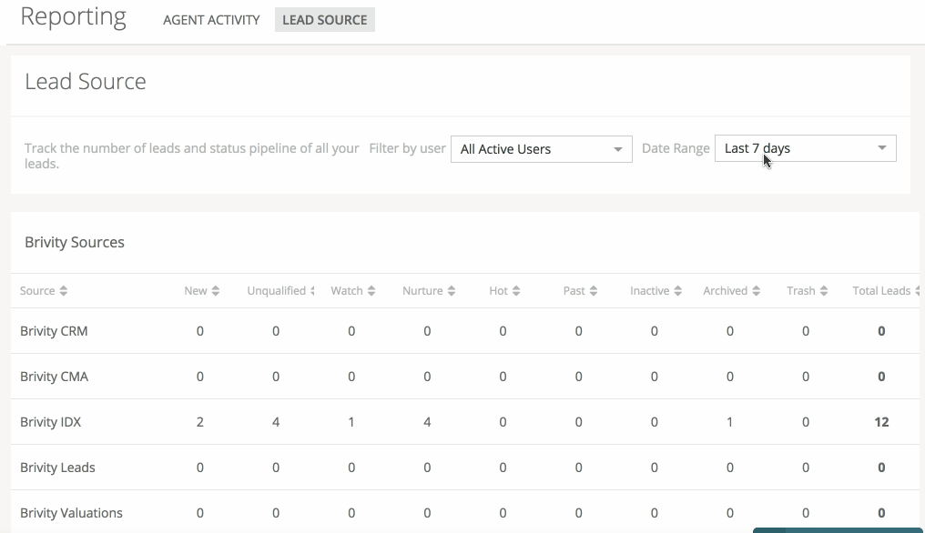925x533 pixels.
Task: Click the Brivity Valuations row label
Action: [71, 513]
